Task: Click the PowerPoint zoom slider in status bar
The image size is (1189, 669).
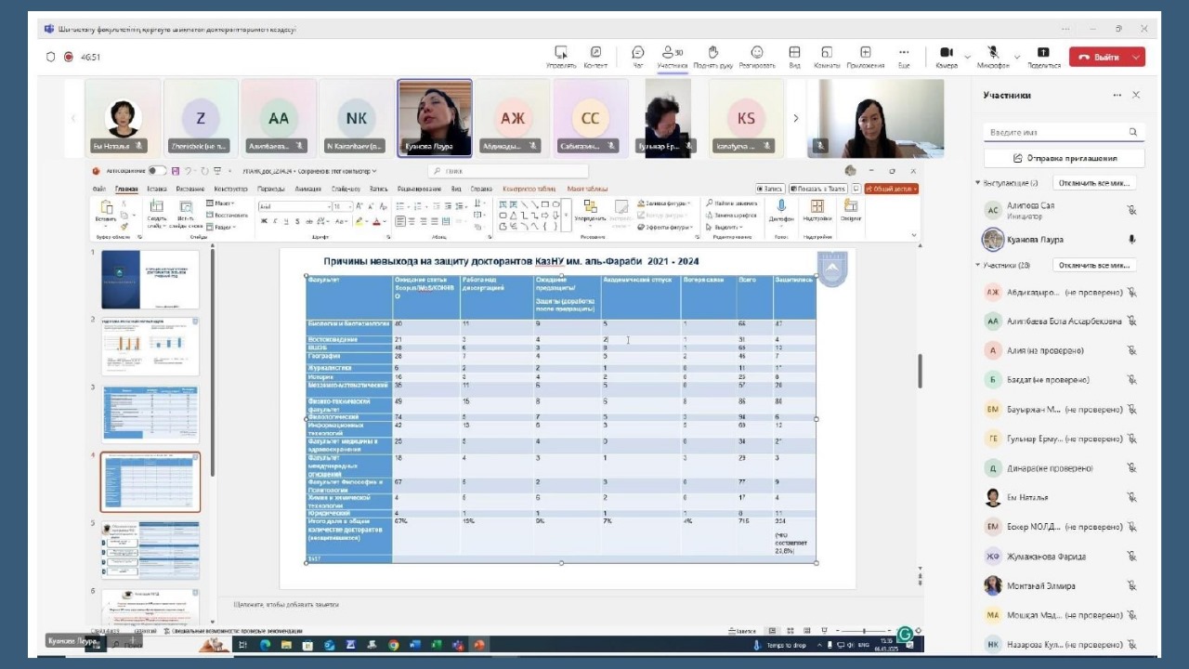Action: (863, 631)
